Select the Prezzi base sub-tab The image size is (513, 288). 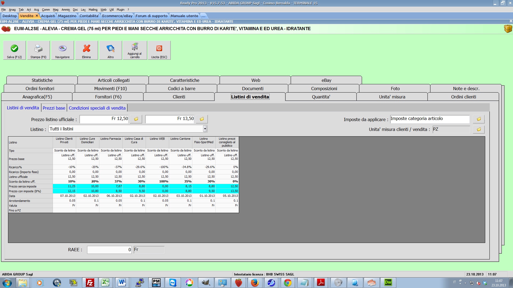click(x=54, y=108)
